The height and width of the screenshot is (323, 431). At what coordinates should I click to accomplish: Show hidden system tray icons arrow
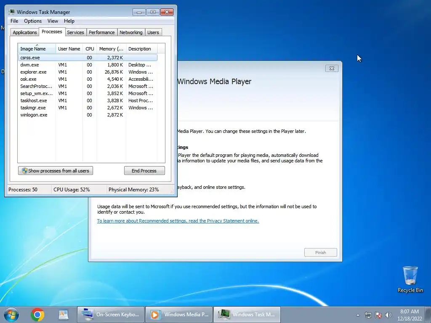[358, 315]
